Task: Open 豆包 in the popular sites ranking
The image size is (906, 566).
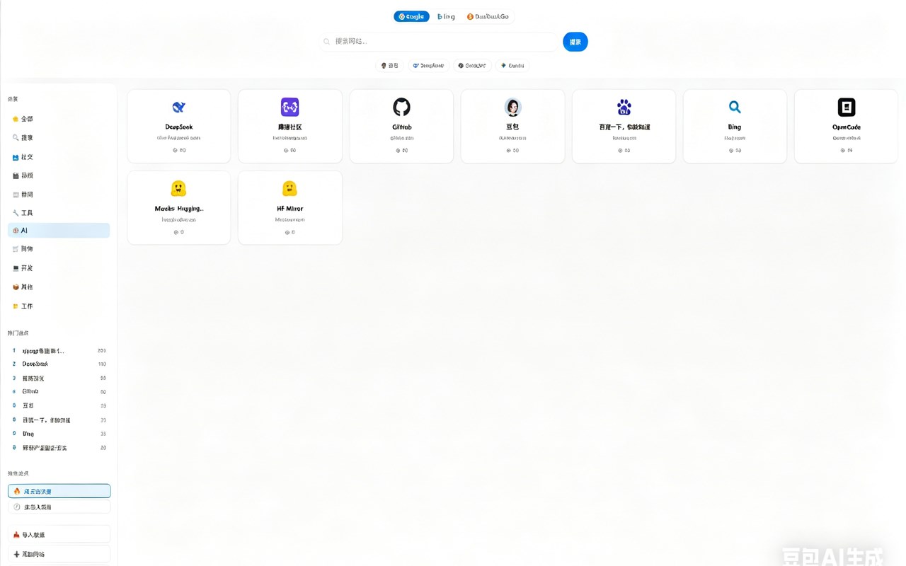Action: [59, 406]
